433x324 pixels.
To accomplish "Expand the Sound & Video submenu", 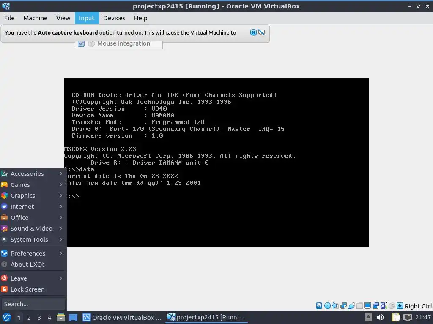I will click(33, 229).
